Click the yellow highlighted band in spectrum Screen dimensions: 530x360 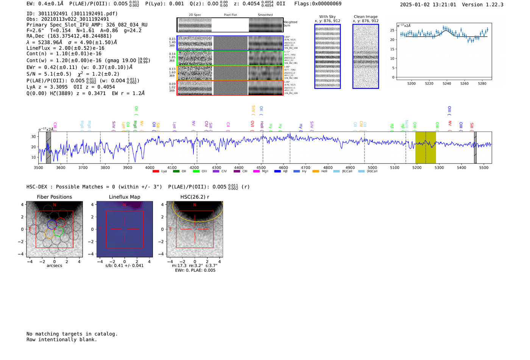(425, 148)
